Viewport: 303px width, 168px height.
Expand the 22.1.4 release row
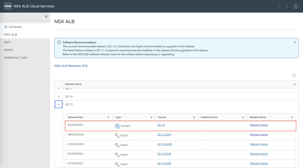pos(59,97)
